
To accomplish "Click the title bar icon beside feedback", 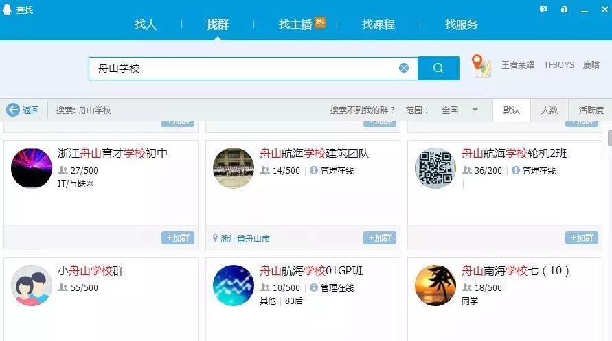I will point(564,10).
